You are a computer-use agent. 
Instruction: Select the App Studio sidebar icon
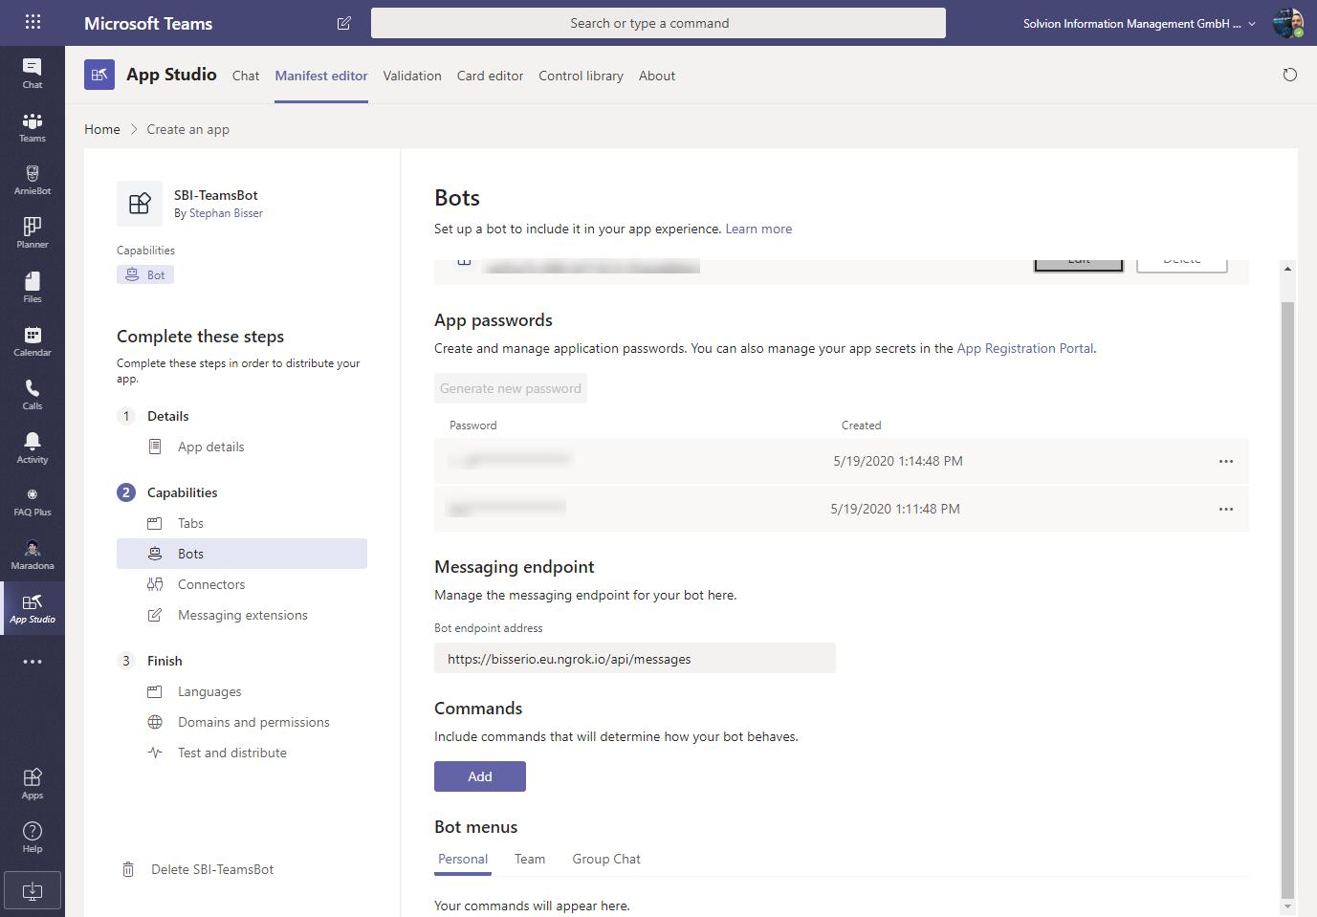pos(33,608)
